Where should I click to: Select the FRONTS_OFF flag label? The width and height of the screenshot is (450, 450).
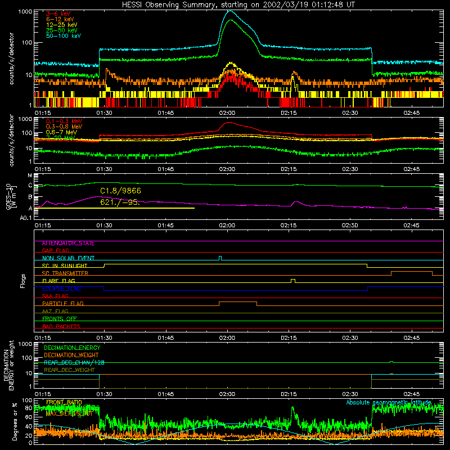click(60, 319)
